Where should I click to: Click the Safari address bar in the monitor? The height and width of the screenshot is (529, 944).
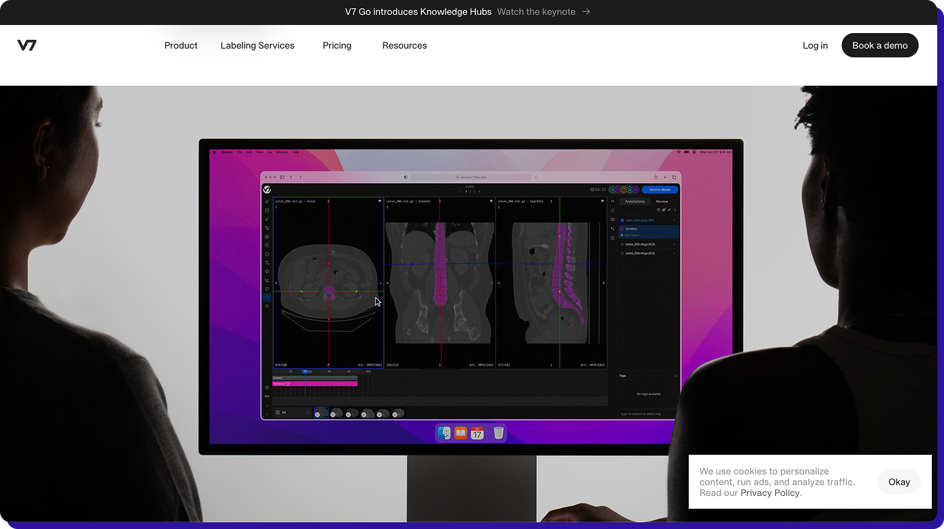point(471,177)
